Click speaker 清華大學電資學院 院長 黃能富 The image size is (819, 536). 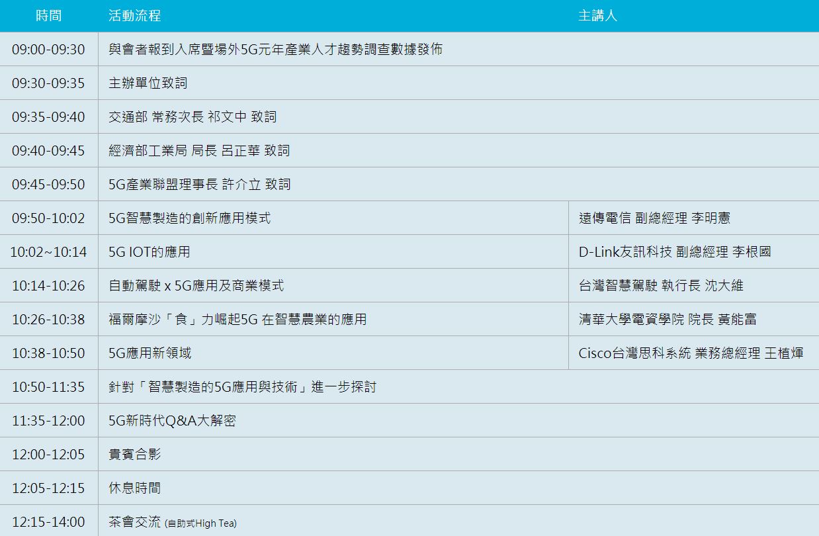[668, 320]
